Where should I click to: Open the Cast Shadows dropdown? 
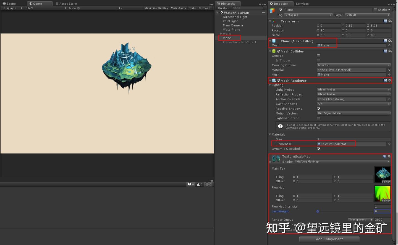pyautogui.click(x=354, y=104)
